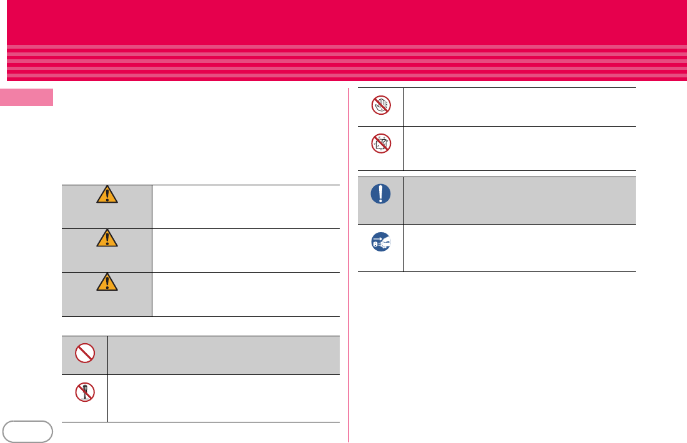This screenshot has height=443, width=687.
Task: Click the no wet hands icon
Action: (x=380, y=106)
